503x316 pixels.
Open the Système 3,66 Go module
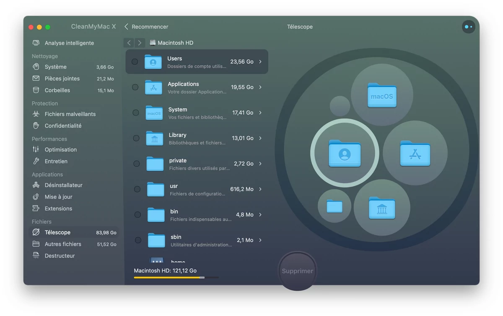click(74, 67)
